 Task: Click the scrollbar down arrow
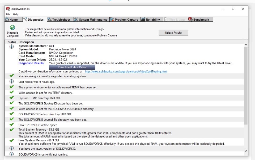[246, 151]
